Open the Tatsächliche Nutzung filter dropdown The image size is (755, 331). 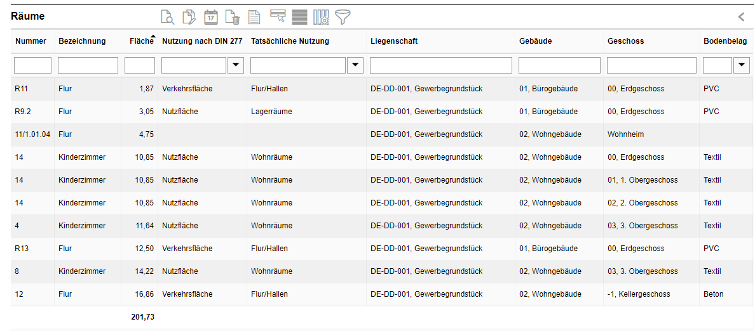coord(355,65)
